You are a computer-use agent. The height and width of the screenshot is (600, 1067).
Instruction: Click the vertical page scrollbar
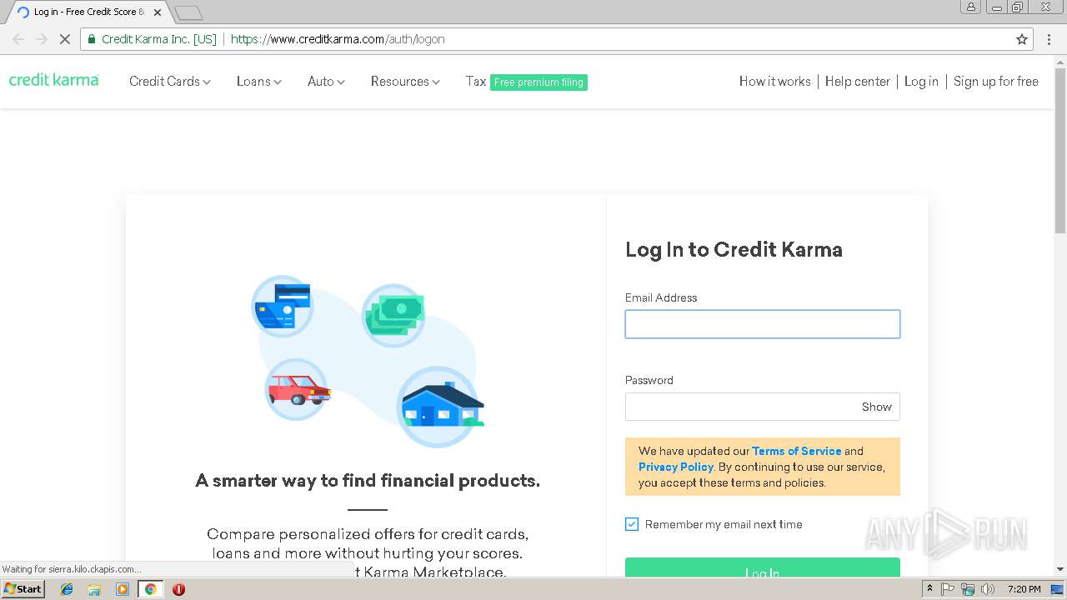pyautogui.click(x=1060, y=150)
